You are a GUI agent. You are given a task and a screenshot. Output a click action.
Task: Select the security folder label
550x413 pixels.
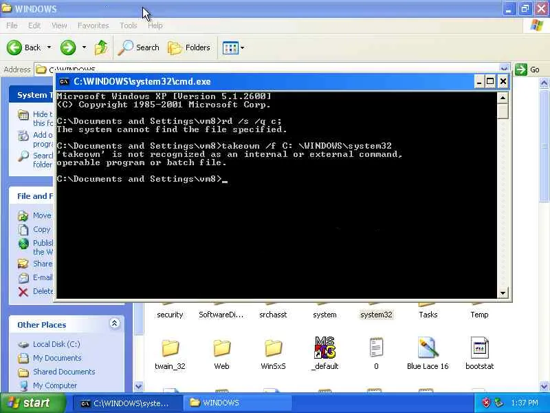[170, 315]
